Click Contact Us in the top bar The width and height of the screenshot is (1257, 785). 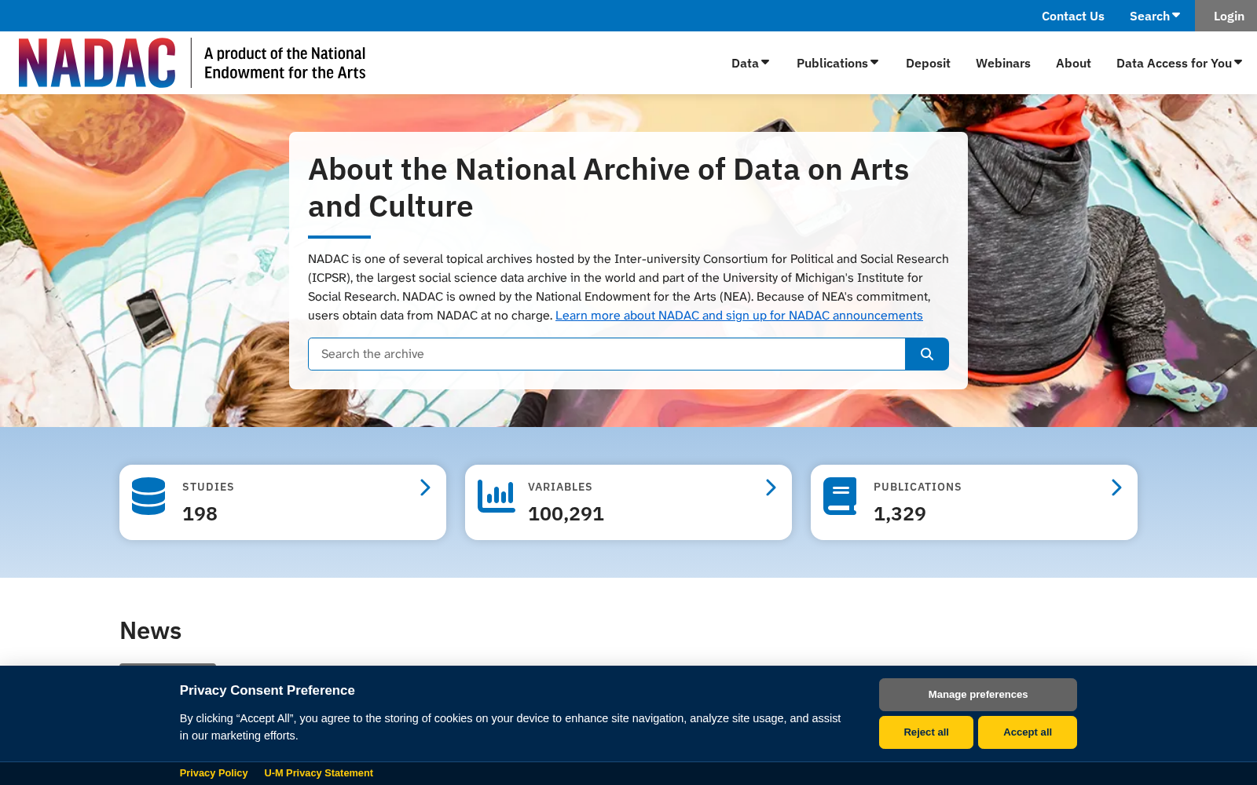click(x=1073, y=16)
